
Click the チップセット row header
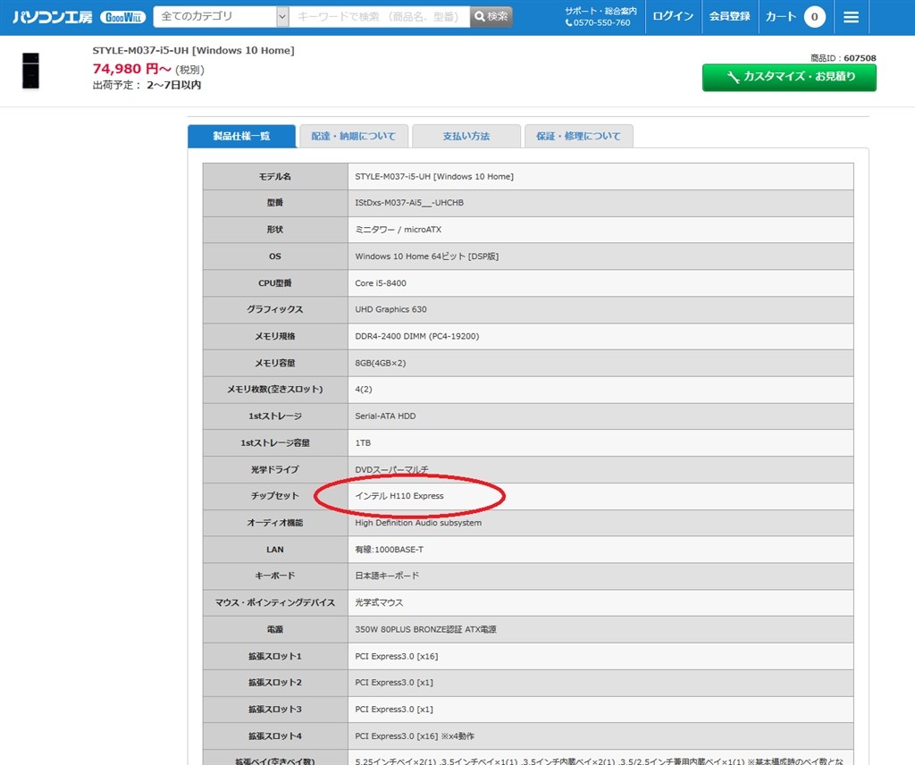click(x=275, y=497)
